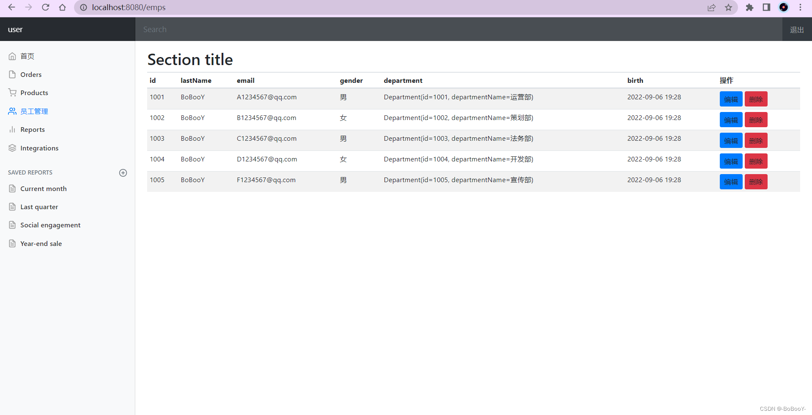
Task: Open the Chrome three-dot menu
Action: coord(800,7)
